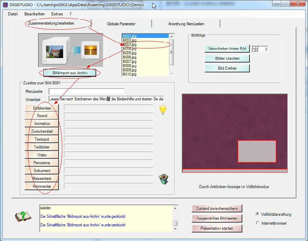Click log panel scroll up arrow
The height and width of the screenshot is (241, 308).
[x=175, y=208]
